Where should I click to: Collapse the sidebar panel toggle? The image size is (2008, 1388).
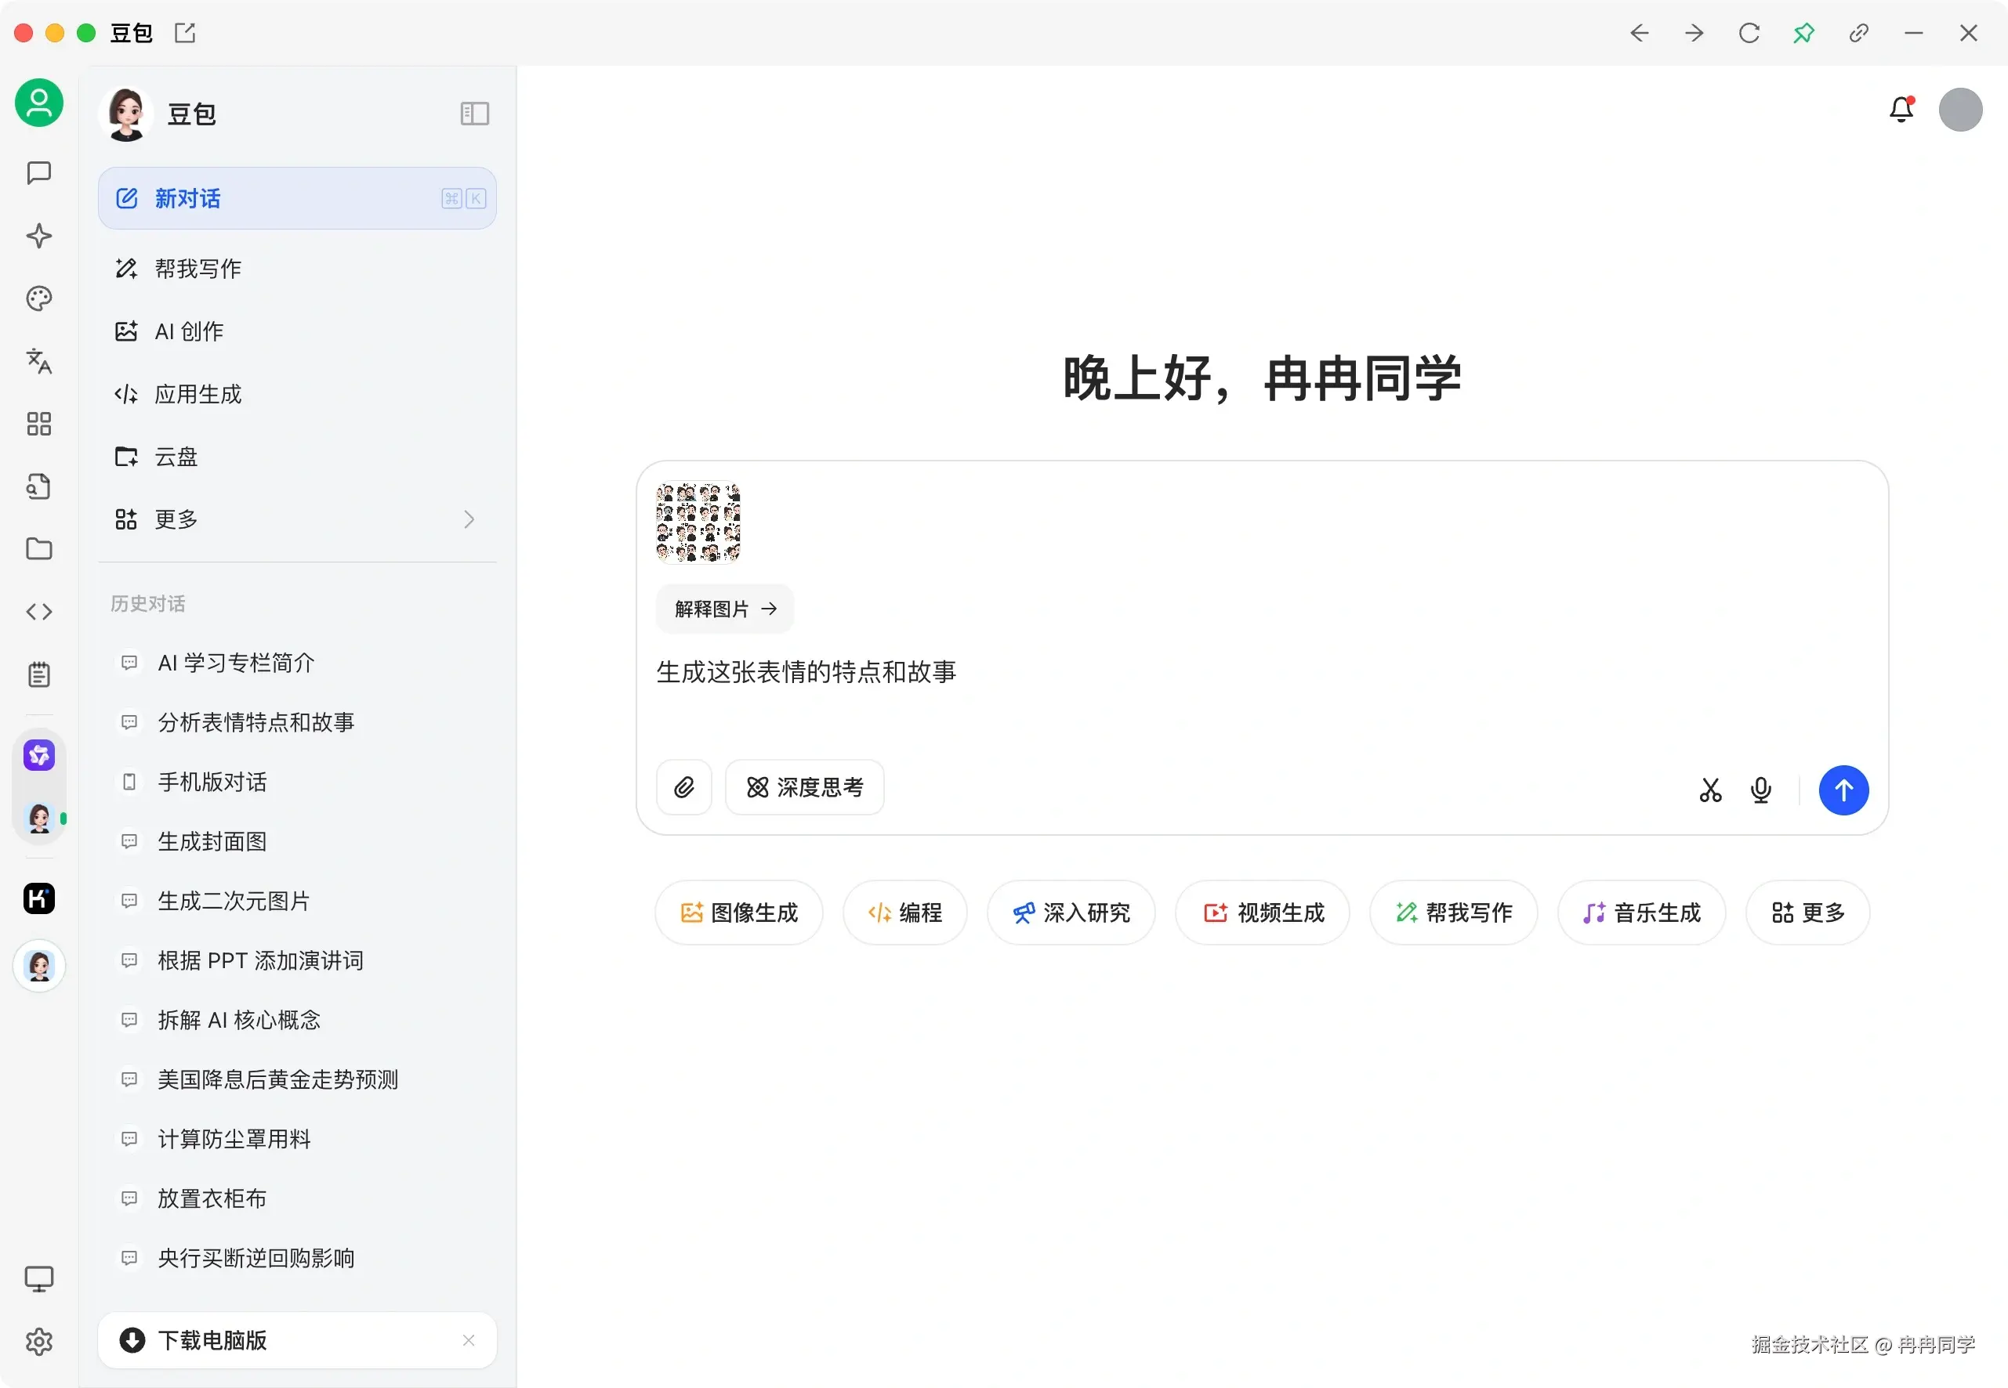point(474,113)
